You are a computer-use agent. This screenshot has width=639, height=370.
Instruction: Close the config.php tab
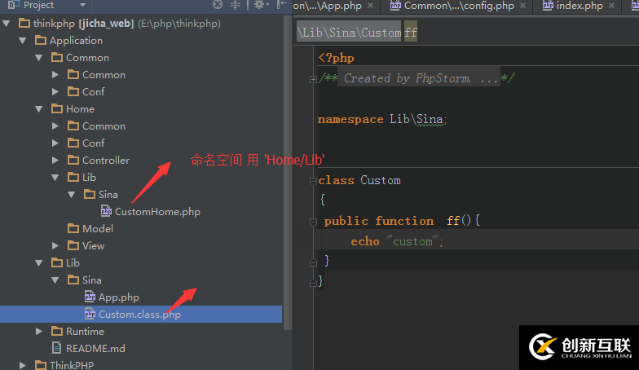523,5
